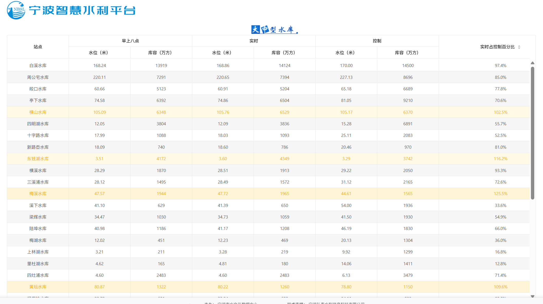Viewport: 543px width, 304px height.
Task: Select the 四明湖水库 station name
Action: [38, 124]
